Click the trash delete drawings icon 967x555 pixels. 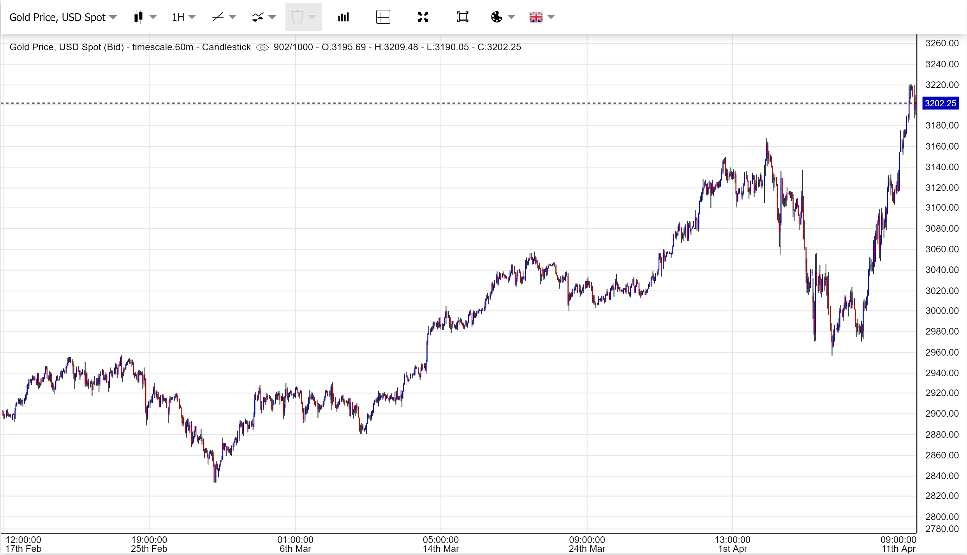(297, 17)
